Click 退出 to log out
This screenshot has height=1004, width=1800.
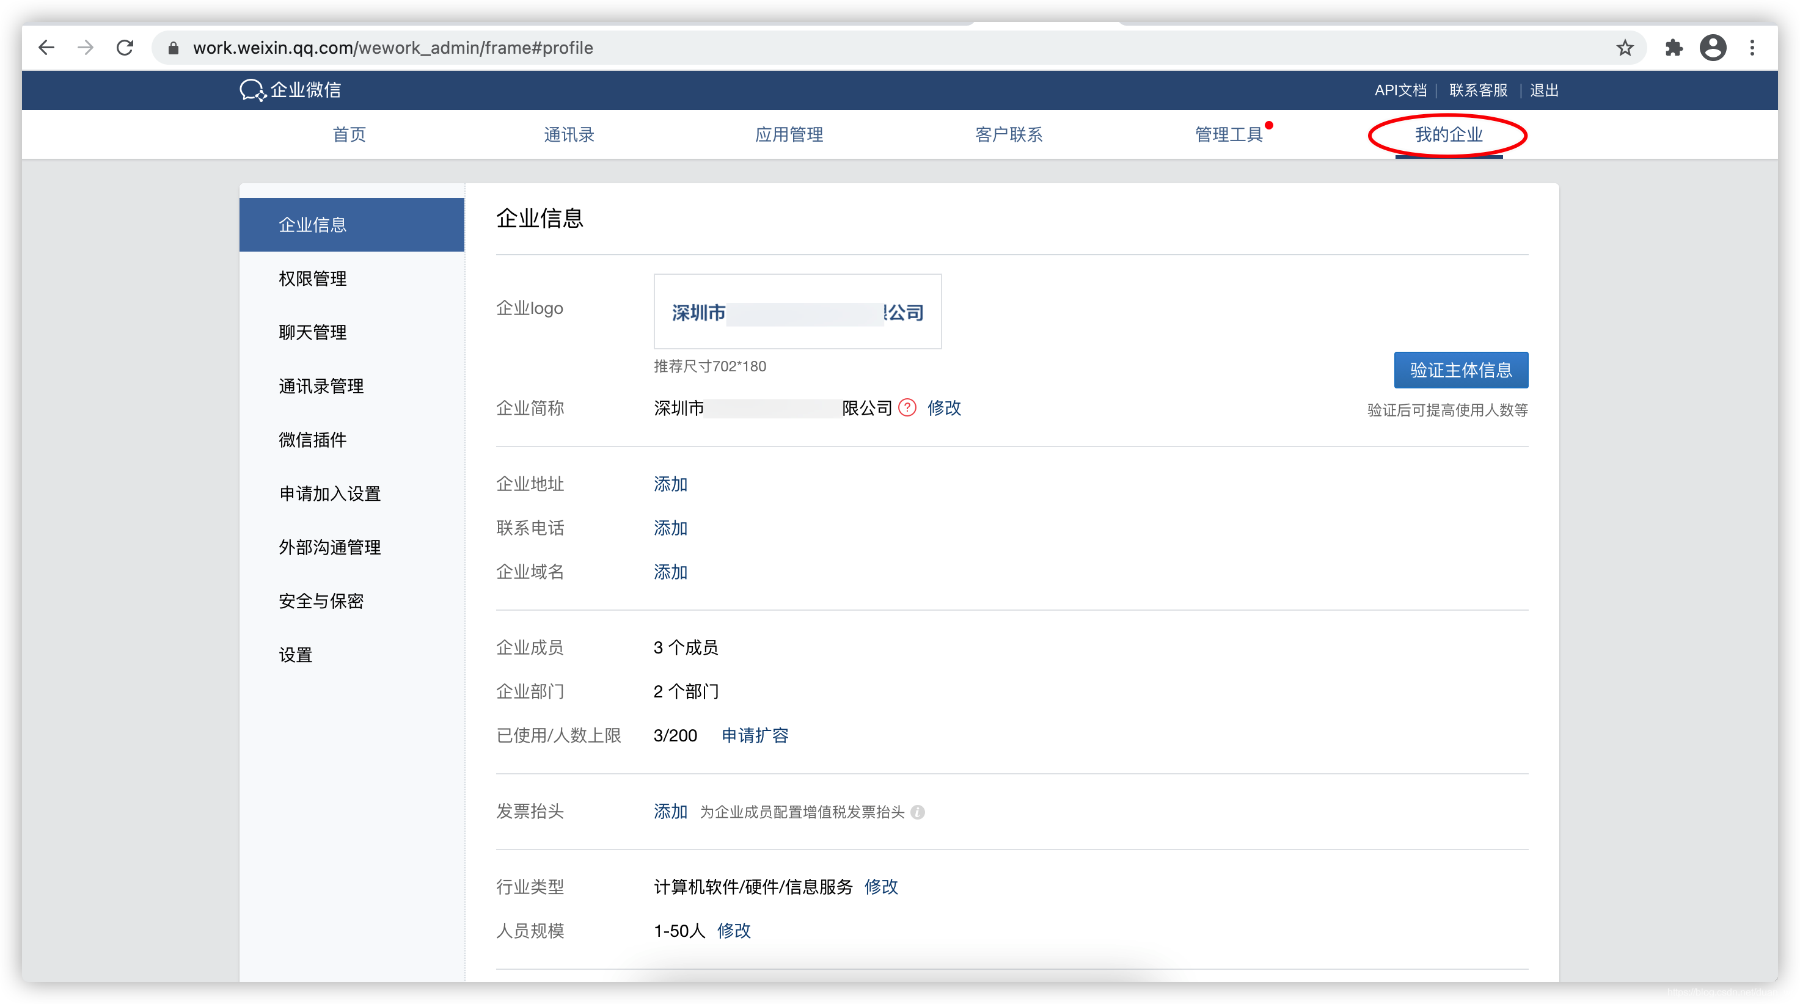click(x=1543, y=90)
